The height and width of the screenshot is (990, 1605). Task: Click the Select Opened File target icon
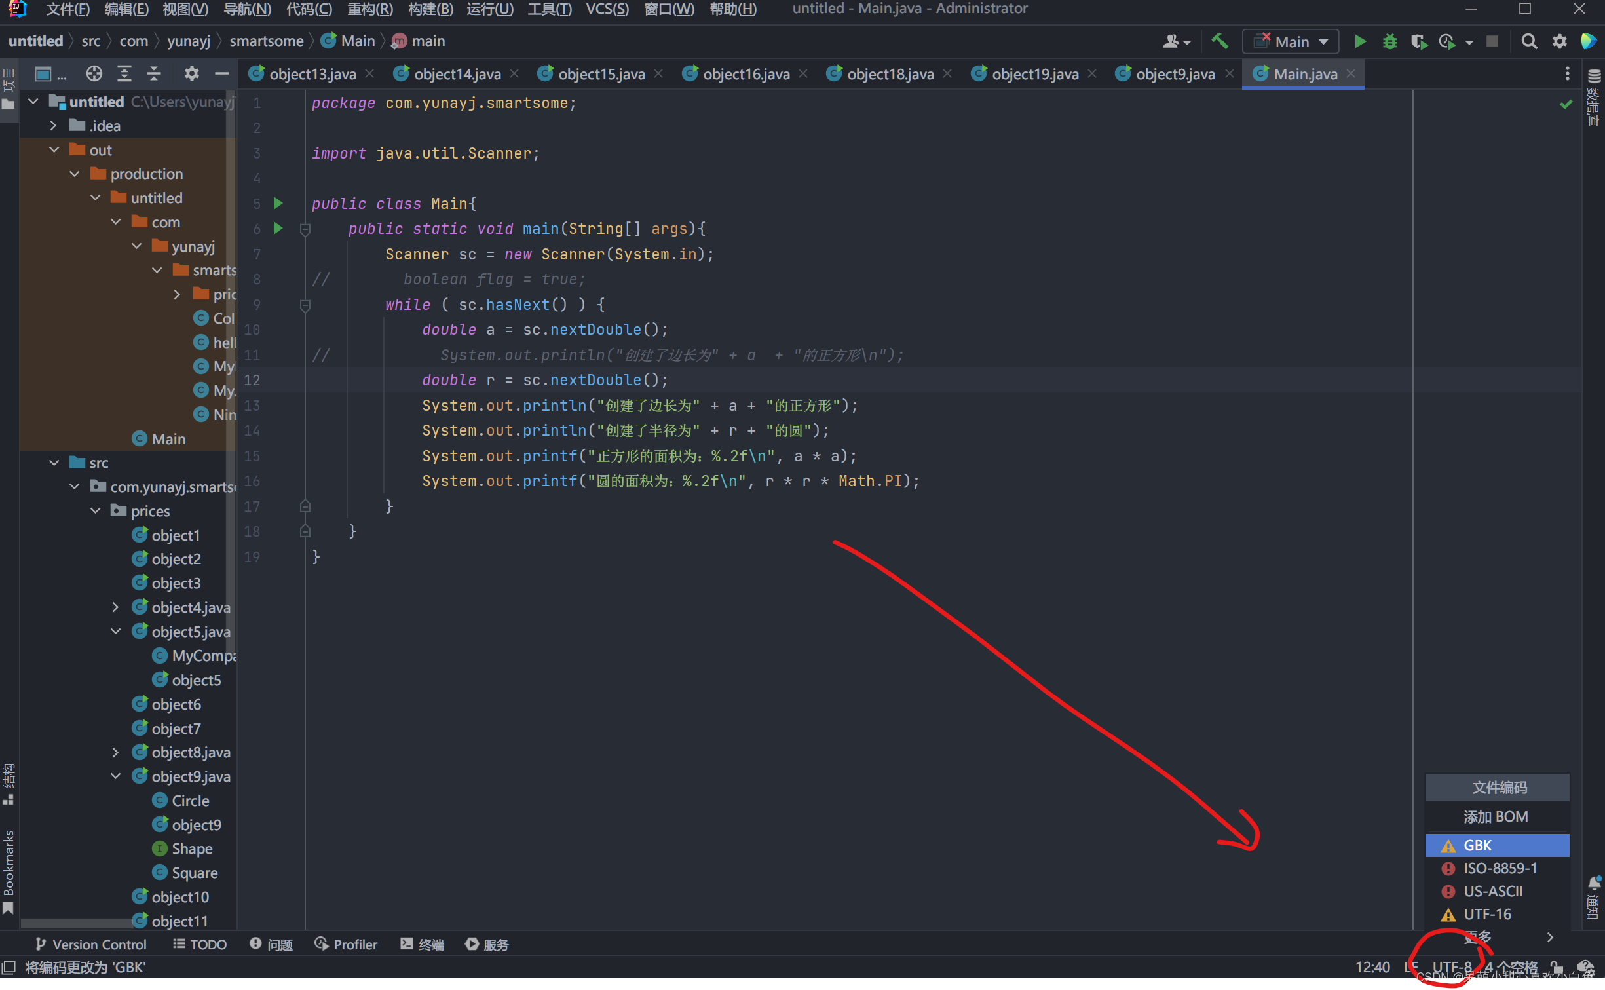coord(94,73)
